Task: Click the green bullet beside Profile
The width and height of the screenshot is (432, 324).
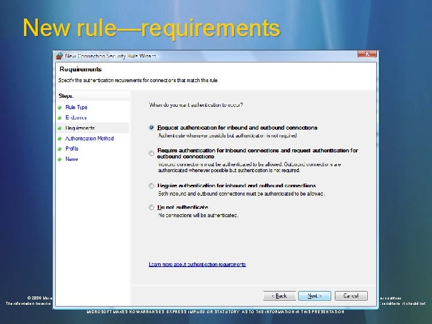Action: 59,149
